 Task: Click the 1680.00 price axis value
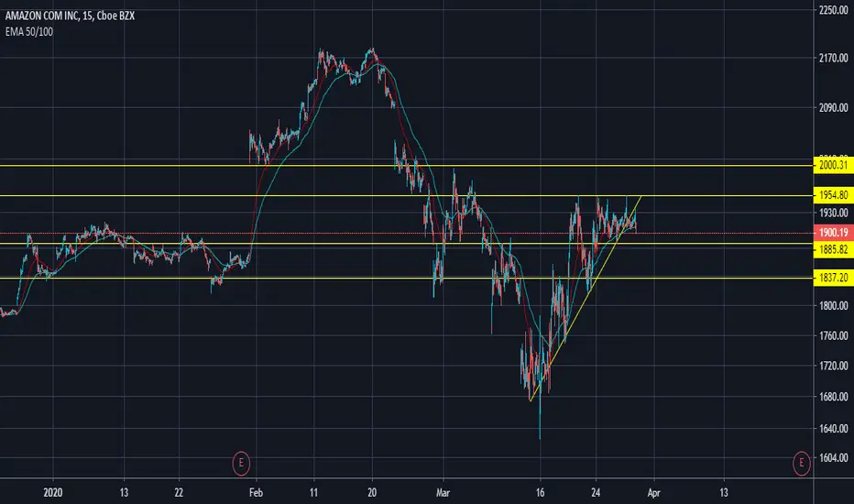833,397
